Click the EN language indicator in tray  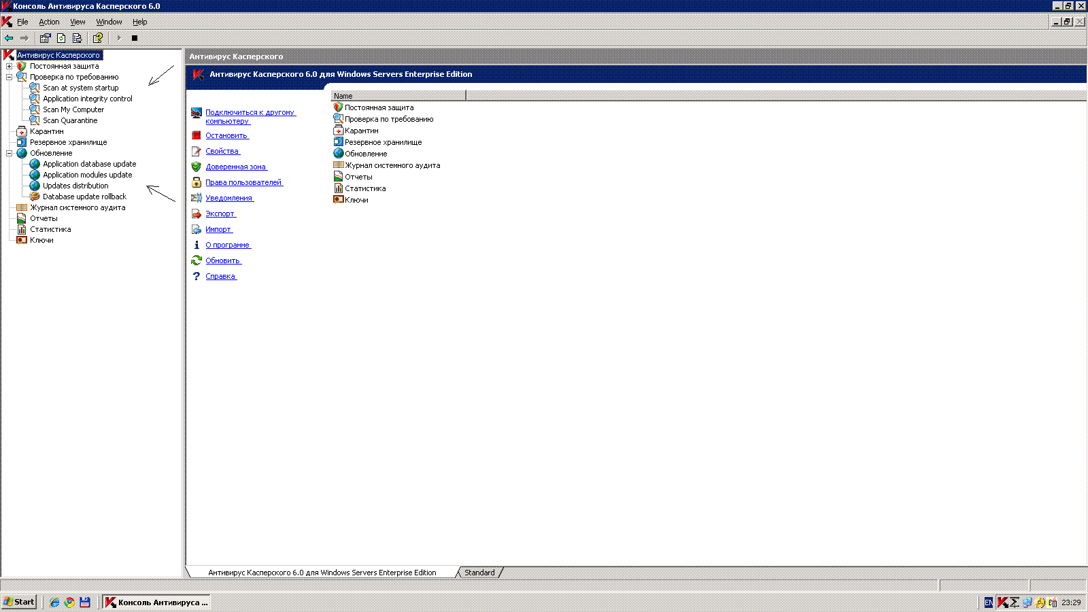pyautogui.click(x=989, y=602)
